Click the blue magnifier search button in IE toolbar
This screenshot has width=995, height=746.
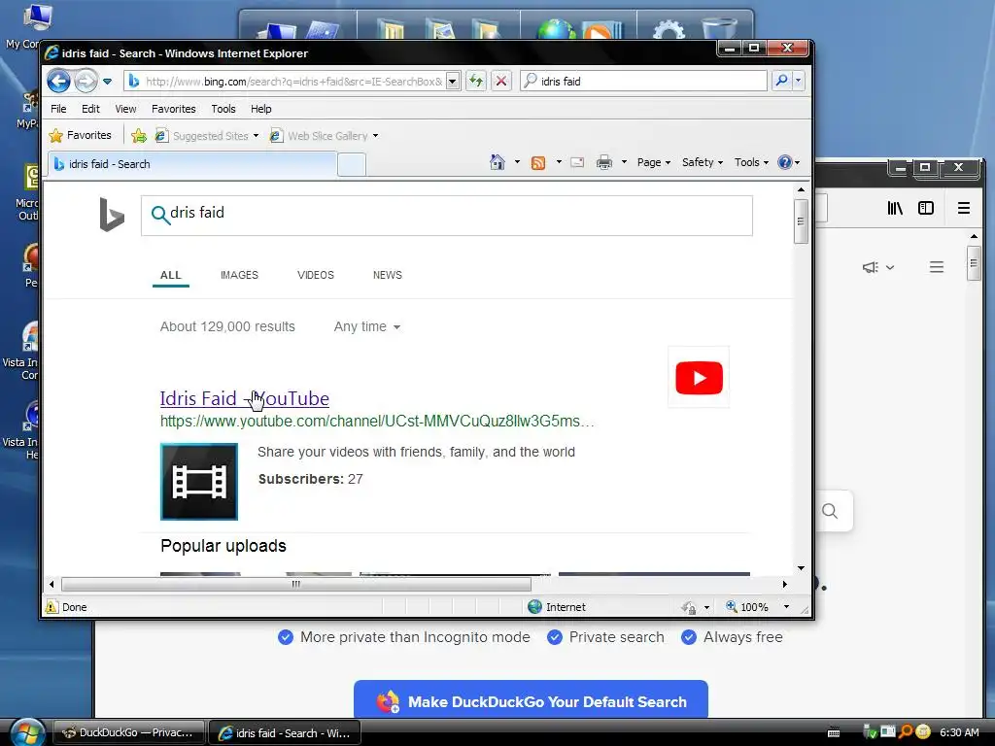point(782,81)
